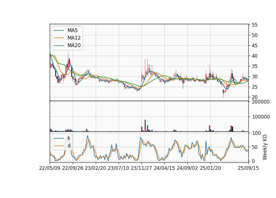276x198 pixels.
Task: Click the Weekly KD axis label
Action: [265, 147]
